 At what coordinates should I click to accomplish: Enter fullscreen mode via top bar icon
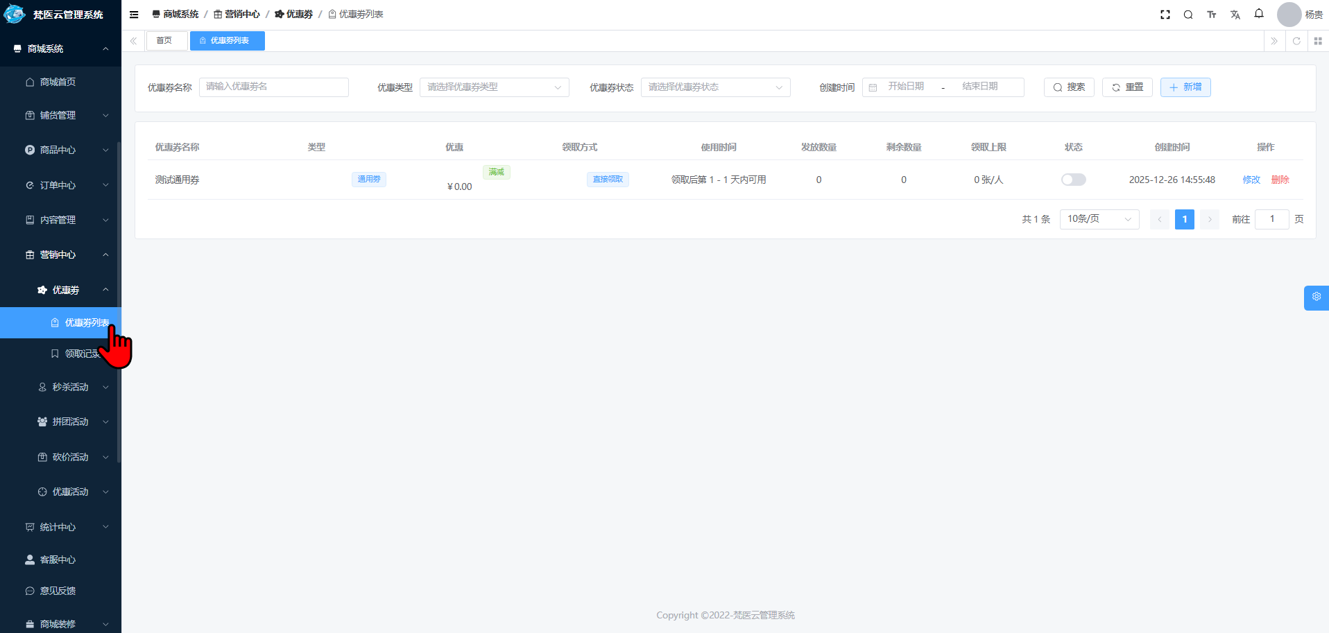[x=1165, y=15]
